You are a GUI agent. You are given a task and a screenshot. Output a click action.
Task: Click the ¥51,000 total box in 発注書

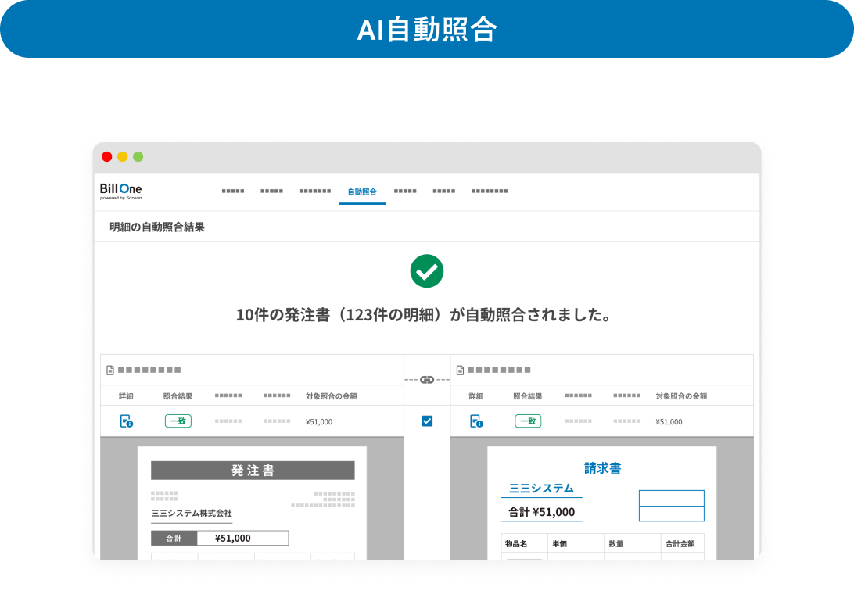(242, 538)
